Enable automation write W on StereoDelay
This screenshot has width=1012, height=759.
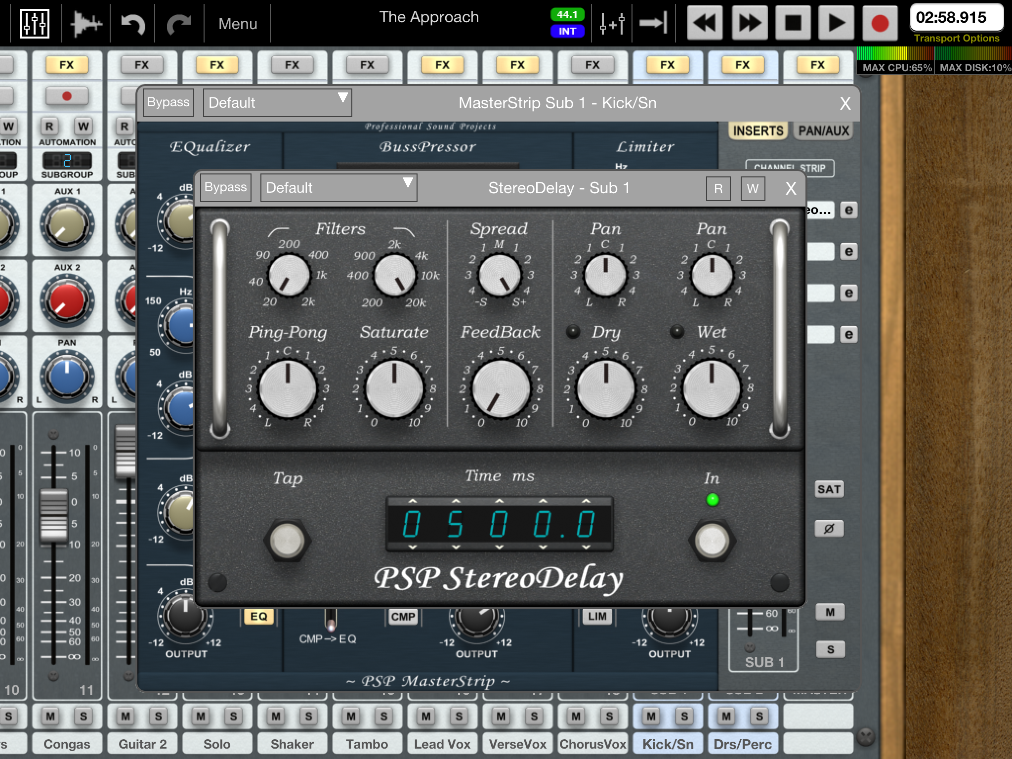pyautogui.click(x=753, y=188)
